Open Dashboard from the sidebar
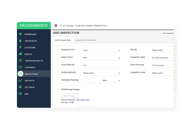This screenshot has height=134, width=194. [30, 34]
